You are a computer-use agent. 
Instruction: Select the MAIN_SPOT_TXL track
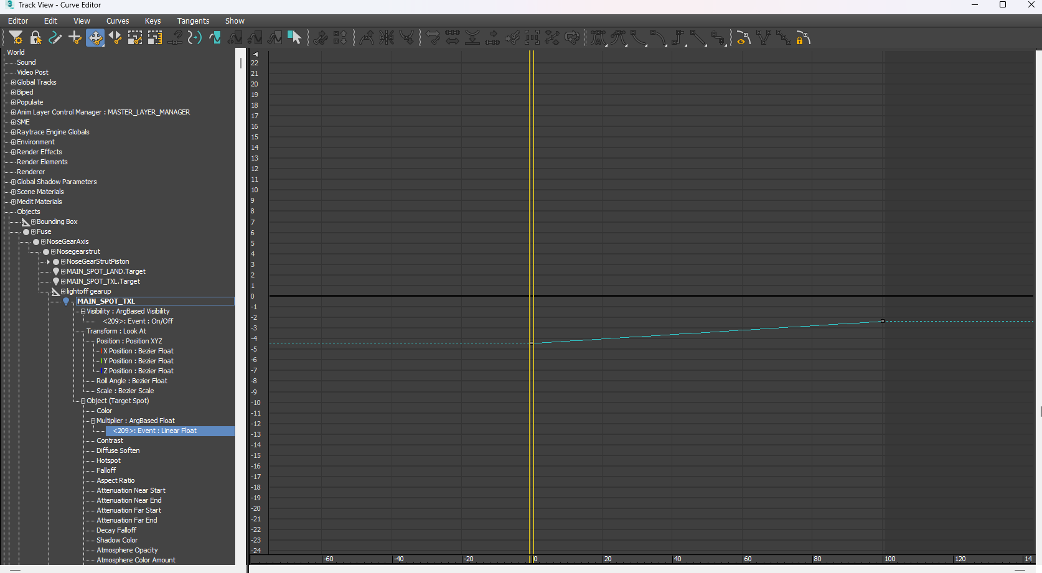pyautogui.click(x=155, y=301)
